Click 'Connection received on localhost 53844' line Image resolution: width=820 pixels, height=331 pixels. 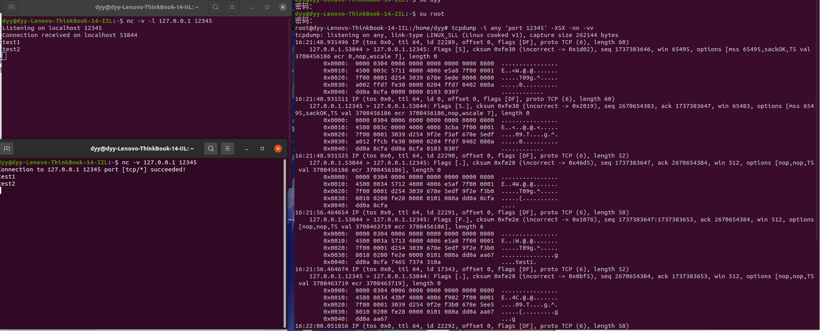[70, 35]
